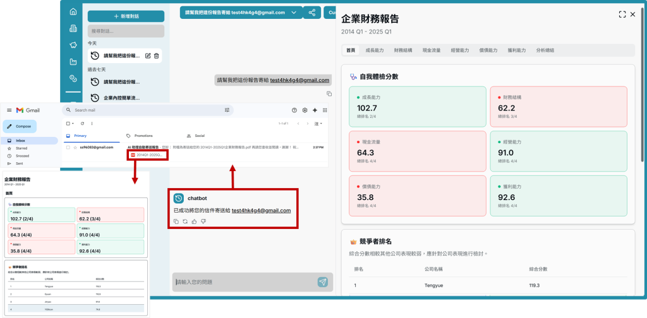Toggle Gmail select-all checkbox
Viewport: 647px width, 318px height.
tap(68, 123)
